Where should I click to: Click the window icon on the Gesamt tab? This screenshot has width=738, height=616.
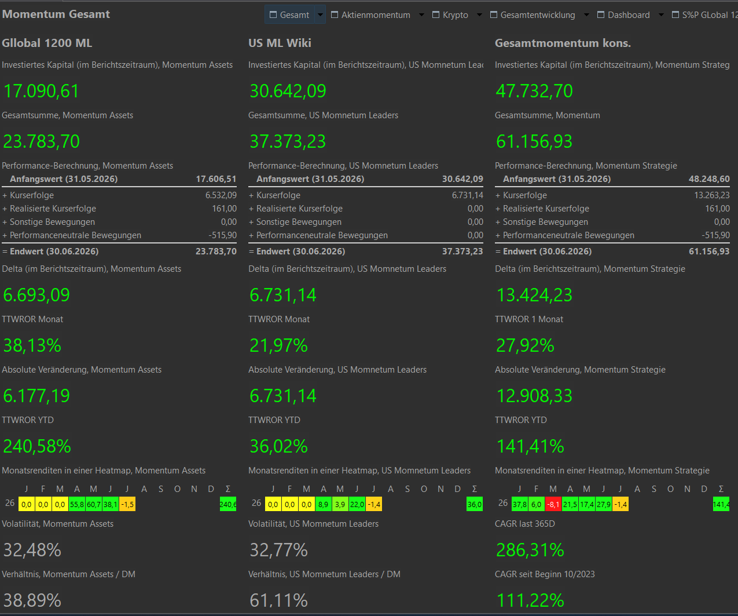coord(273,15)
